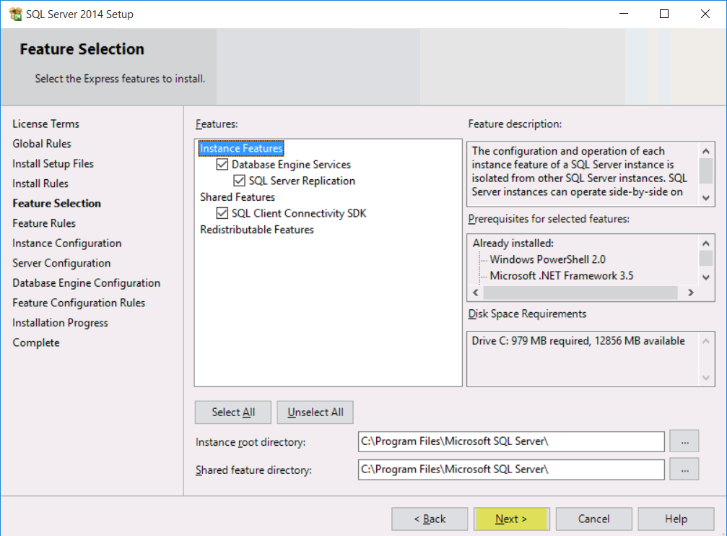Select the Microsoft .NET Framework 3.5 prerequisite

point(562,276)
